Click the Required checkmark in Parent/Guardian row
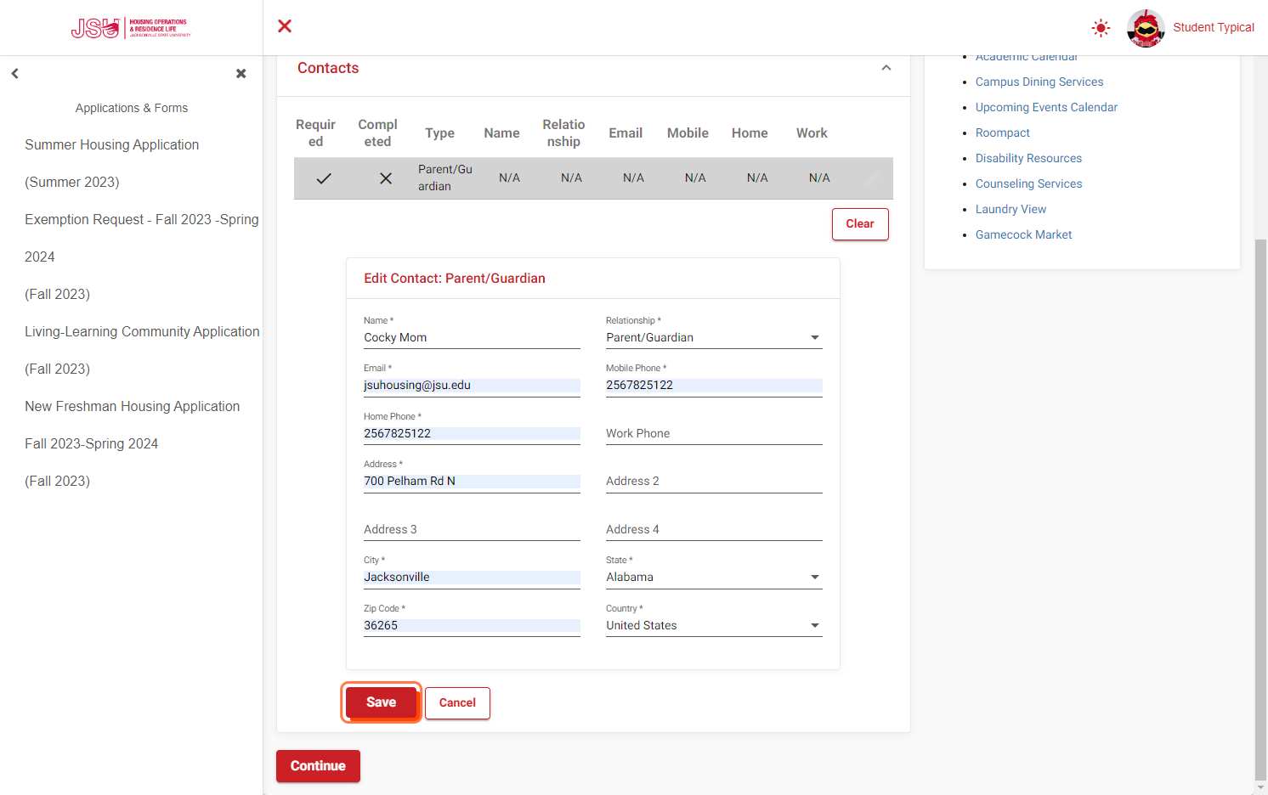The width and height of the screenshot is (1268, 795). (324, 178)
